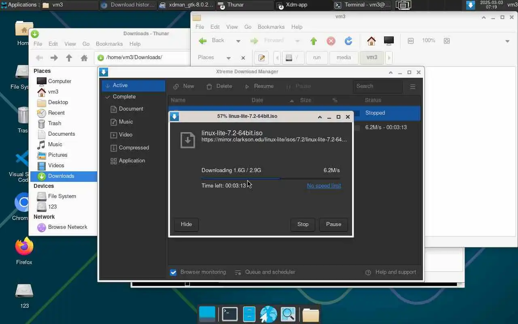The image size is (518, 324).
Task: Sort downloads by Date column
Action: coord(257,100)
